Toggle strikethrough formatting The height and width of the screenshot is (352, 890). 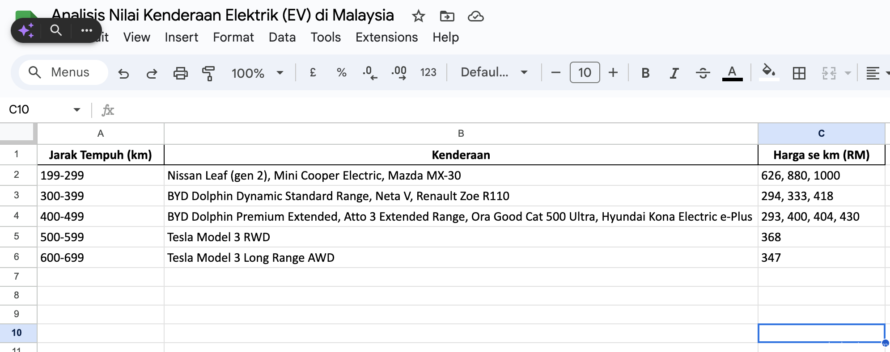pyautogui.click(x=703, y=73)
